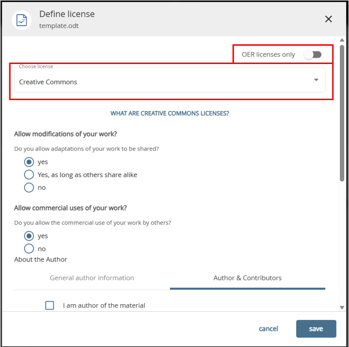349x347 pixels.
Task: Close the Define license dialog with X
Action: [328, 19]
